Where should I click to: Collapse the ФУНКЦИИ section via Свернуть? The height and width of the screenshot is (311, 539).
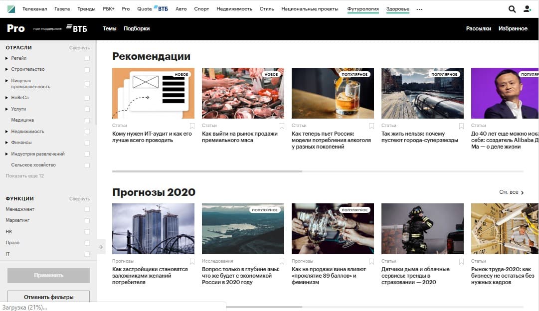pyautogui.click(x=79, y=199)
